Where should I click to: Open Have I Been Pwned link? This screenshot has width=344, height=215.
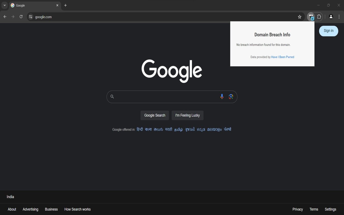(283, 57)
